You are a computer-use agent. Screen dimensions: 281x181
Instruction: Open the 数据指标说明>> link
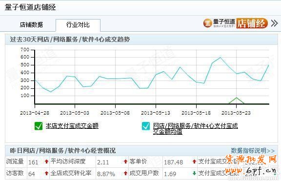(x=253, y=151)
